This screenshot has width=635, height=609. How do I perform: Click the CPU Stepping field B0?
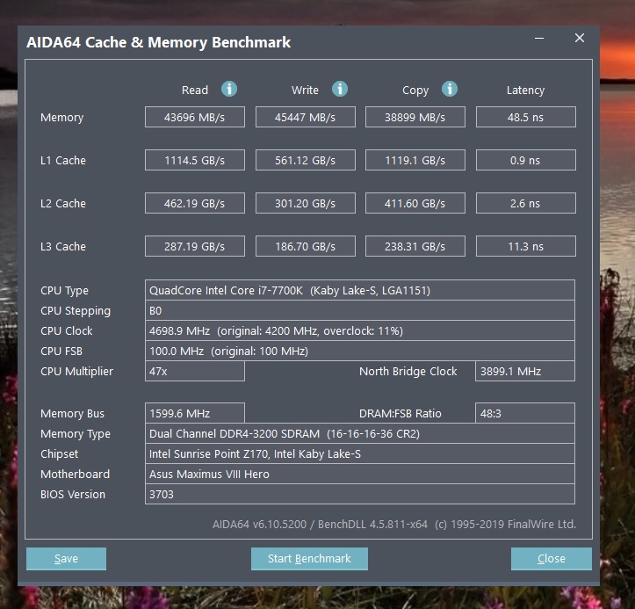point(359,310)
